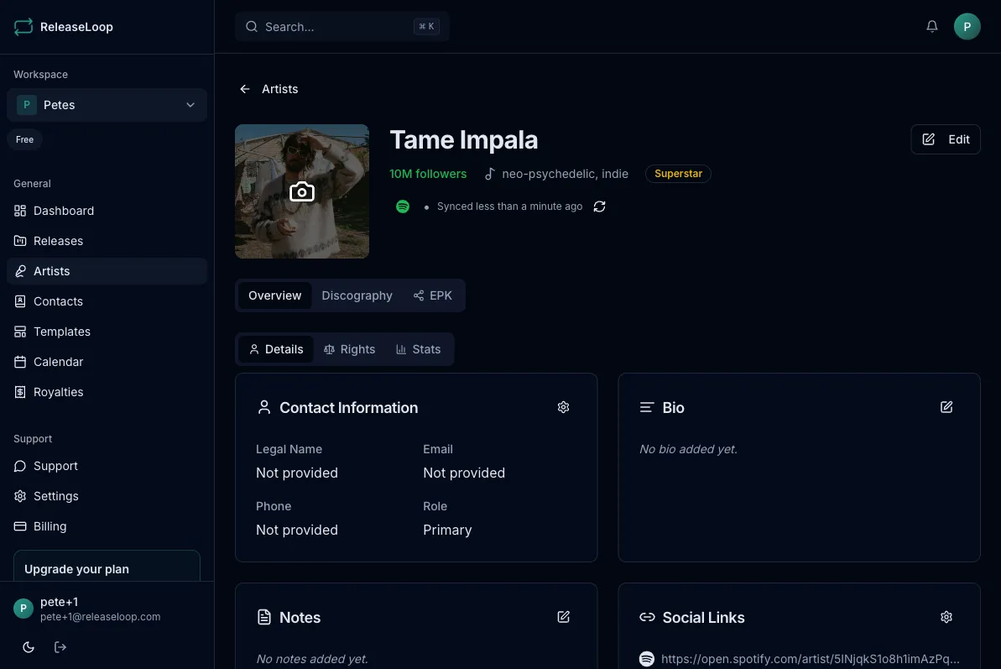Open Support in the sidebar

point(107,466)
